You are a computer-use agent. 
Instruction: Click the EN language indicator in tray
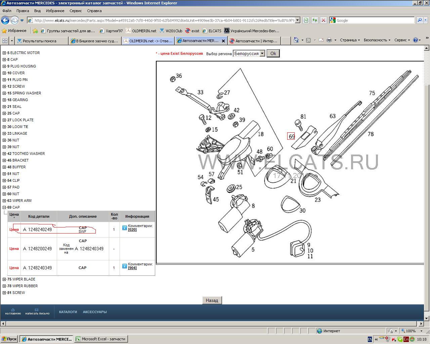pyautogui.click(x=370, y=339)
